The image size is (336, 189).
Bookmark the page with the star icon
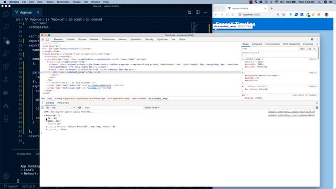click(x=283, y=15)
